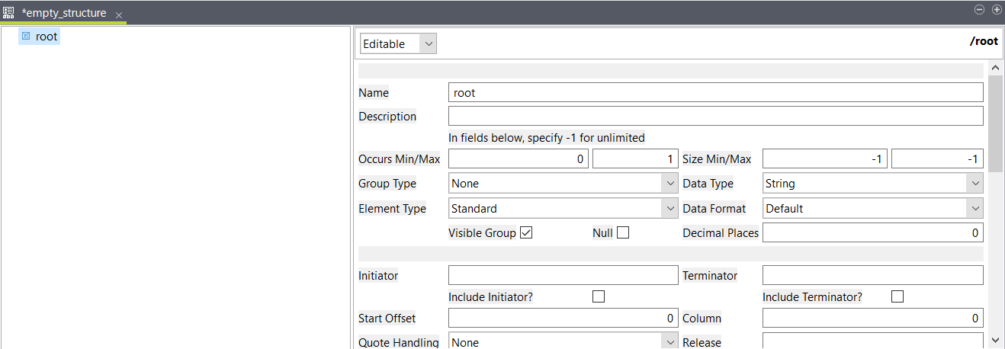Click the minimize panel icon at top right
Screen dimensions: 1005x349
pyautogui.click(x=981, y=10)
